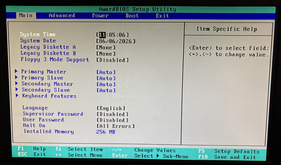Image resolution: width=281 pixels, height=165 pixels.
Task: Toggle Floppy 3 Mode Support Disabled value
Action: click(112, 60)
